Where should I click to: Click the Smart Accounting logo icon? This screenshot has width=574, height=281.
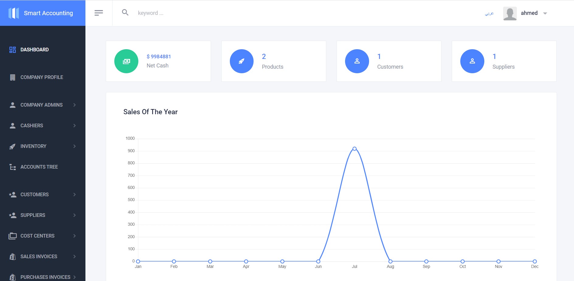14,13
